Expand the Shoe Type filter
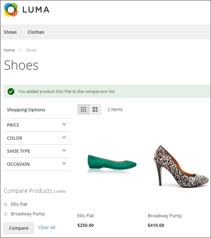 point(64,151)
